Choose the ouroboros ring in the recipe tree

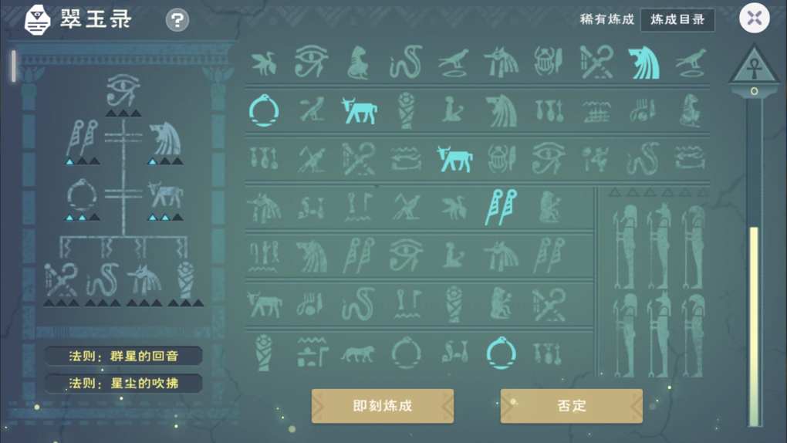click(x=82, y=195)
